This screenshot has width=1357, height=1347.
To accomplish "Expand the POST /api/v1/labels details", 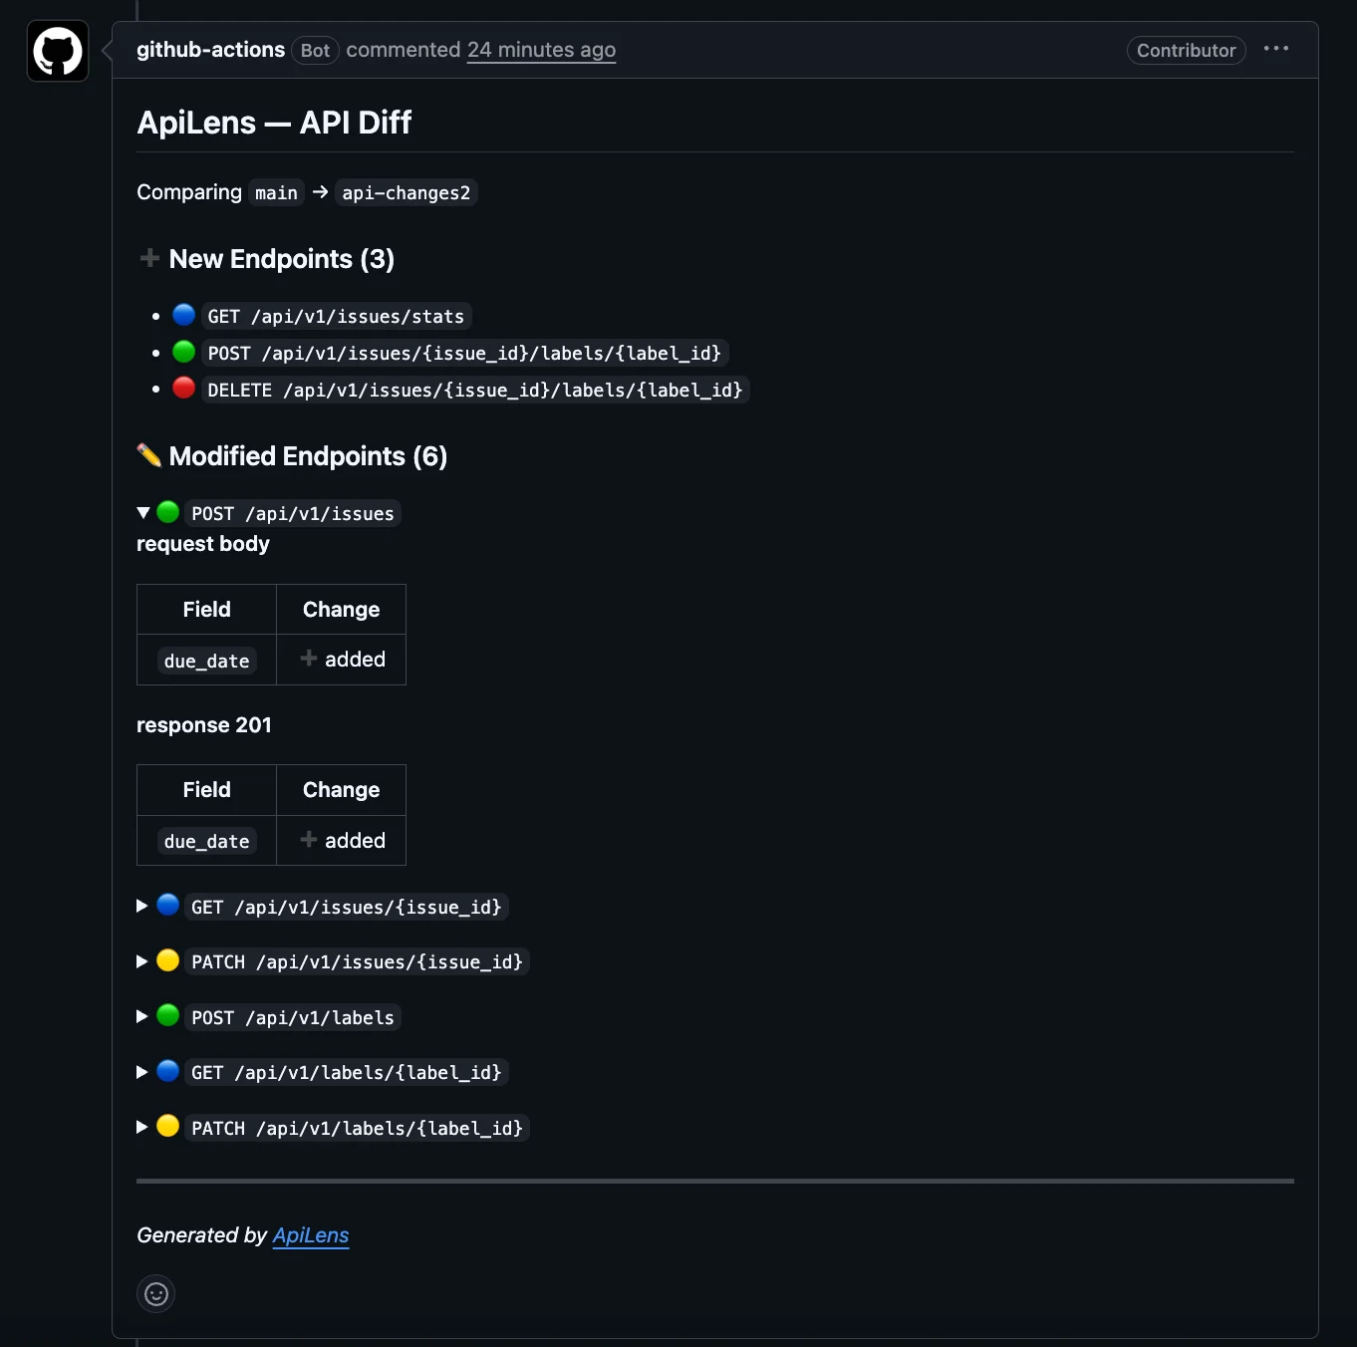I will [142, 1016].
